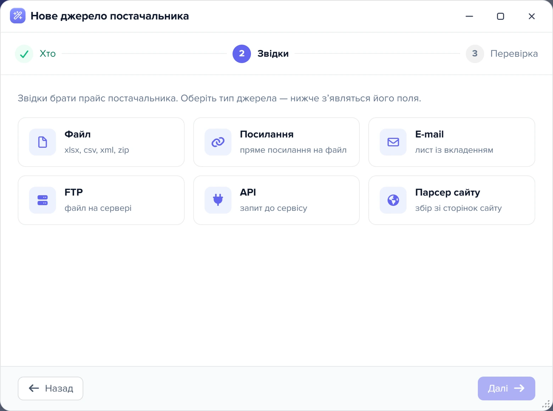Screen dimensions: 553x411
Task: Maximize the wizard window
Action: click(x=501, y=16)
